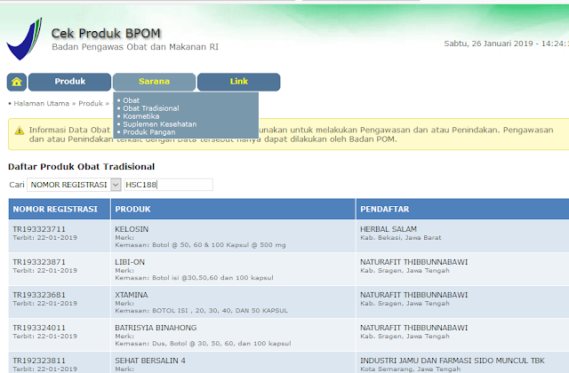Click Daftar Produk Obat Tradisional heading

click(81, 167)
